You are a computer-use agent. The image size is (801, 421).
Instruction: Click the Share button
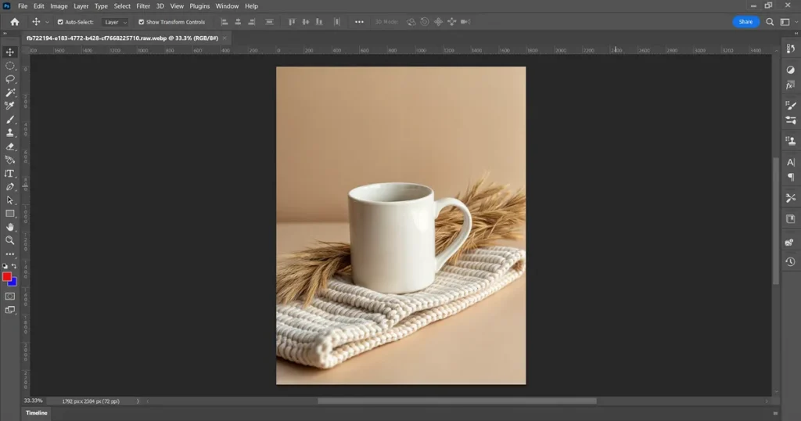coord(745,22)
